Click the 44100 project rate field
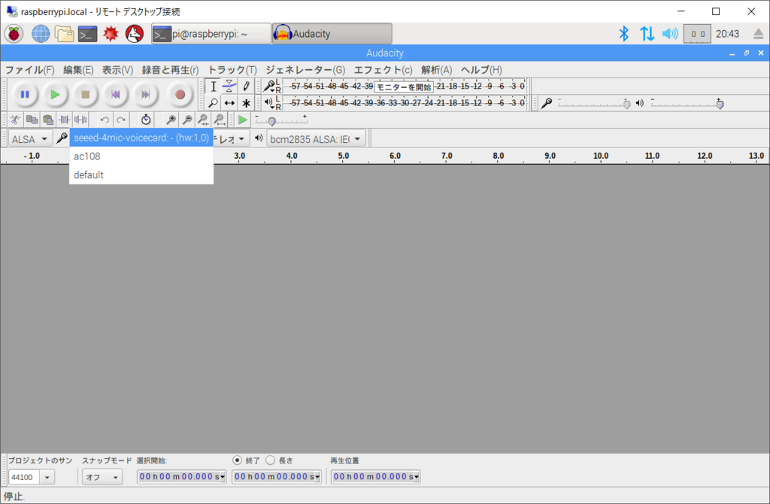Screen dimensions: 770x504 pyautogui.click(x=25, y=477)
